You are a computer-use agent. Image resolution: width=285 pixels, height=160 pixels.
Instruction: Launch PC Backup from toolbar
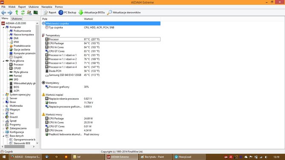tap(67, 12)
